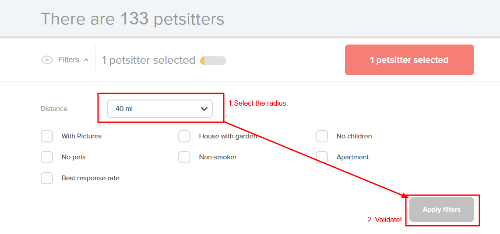Enable the With Pictures checkbox

(x=47, y=136)
